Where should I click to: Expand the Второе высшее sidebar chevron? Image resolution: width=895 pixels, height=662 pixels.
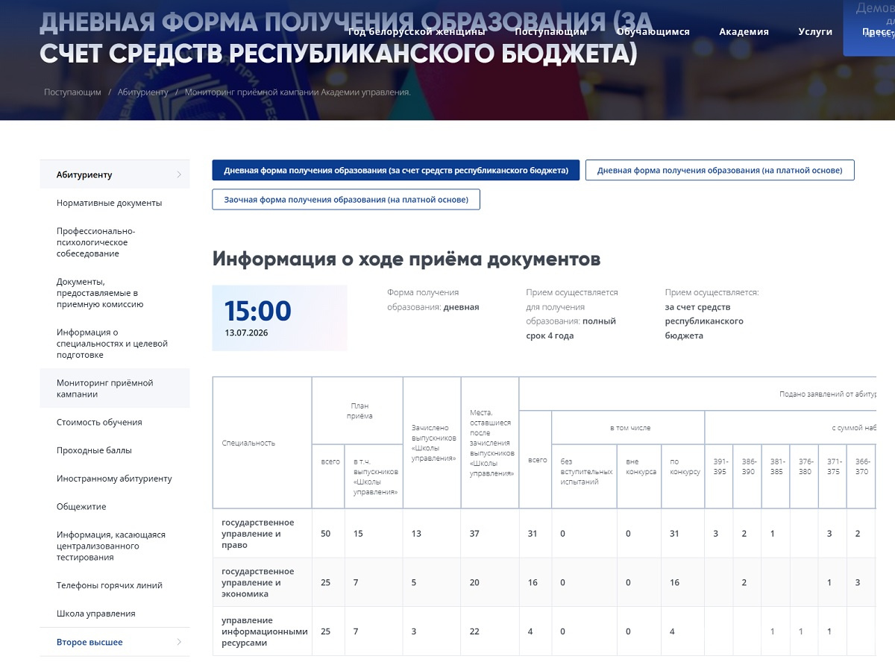click(179, 642)
